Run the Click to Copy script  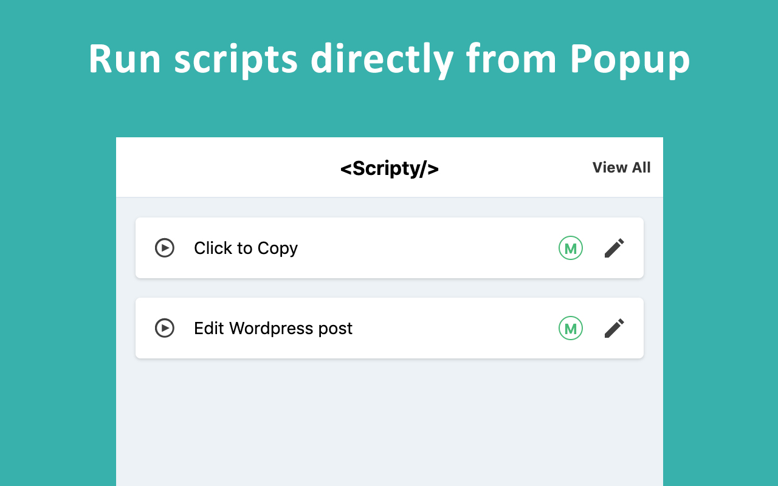[164, 248]
